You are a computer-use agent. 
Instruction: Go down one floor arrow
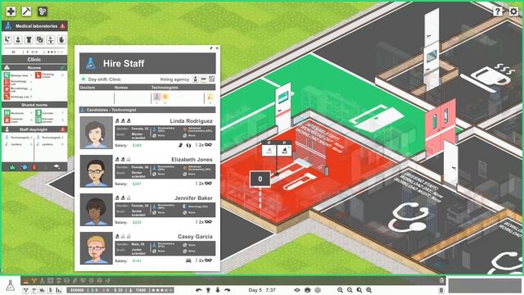(x=218, y=290)
